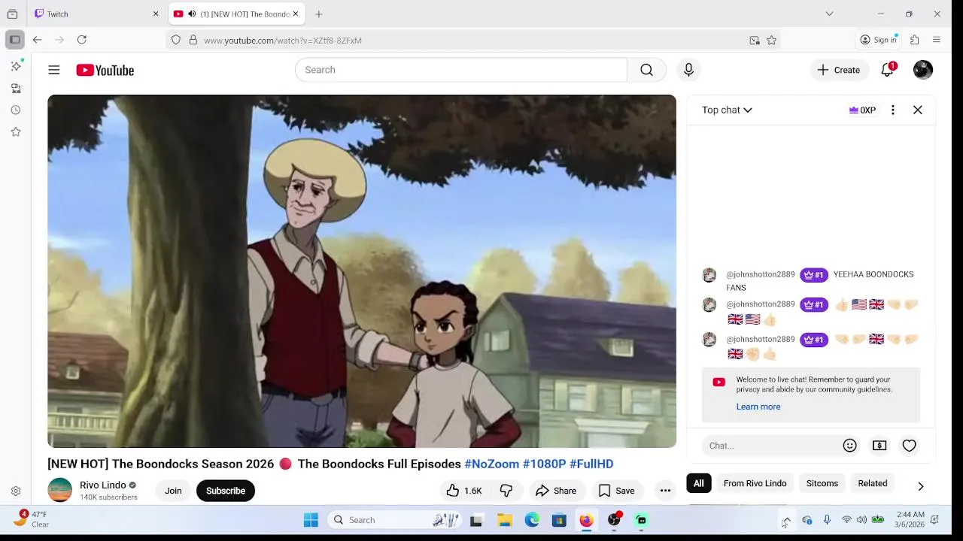Open Windows Start menu
This screenshot has width=963, height=541.
pos(311,520)
